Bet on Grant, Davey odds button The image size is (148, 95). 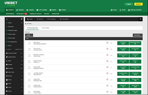135,55
